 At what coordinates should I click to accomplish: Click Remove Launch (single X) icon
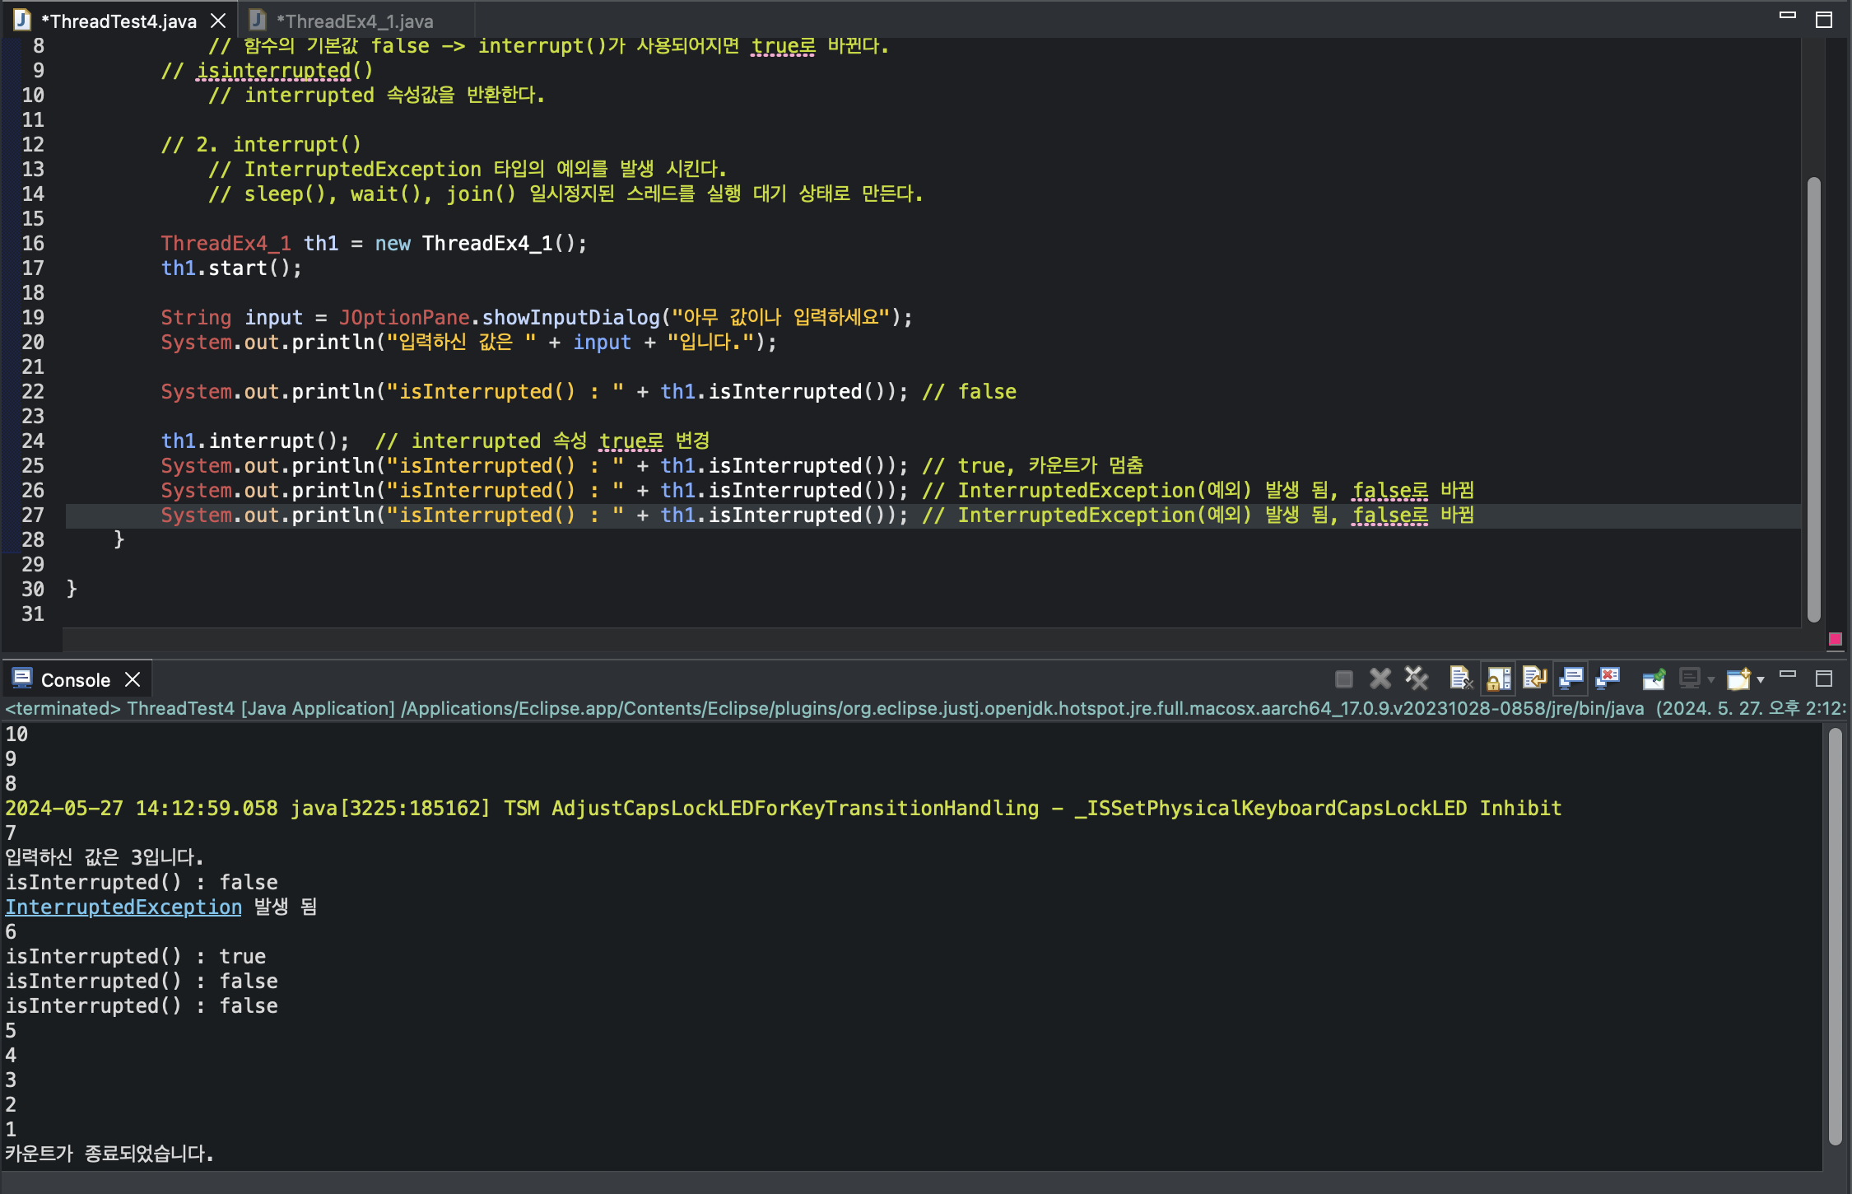(x=1380, y=679)
